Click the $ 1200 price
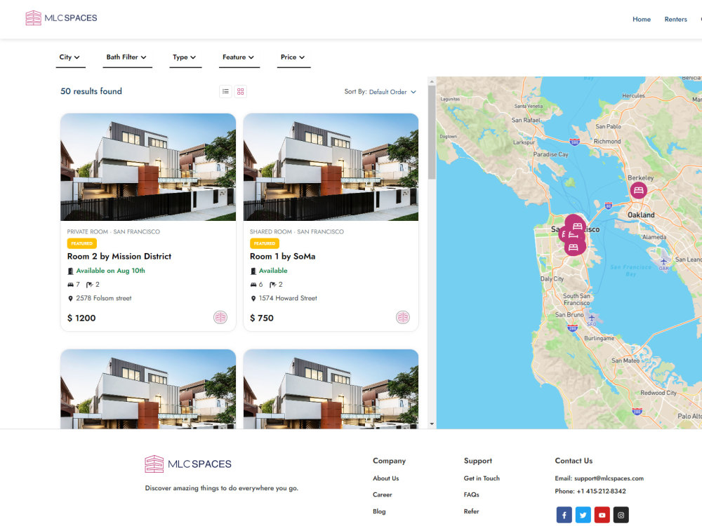Screen dimensions: 702x526 pyautogui.click(x=81, y=318)
